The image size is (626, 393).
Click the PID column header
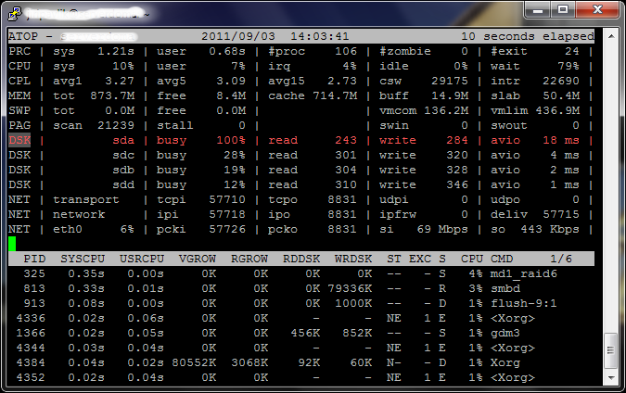[x=34, y=259]
